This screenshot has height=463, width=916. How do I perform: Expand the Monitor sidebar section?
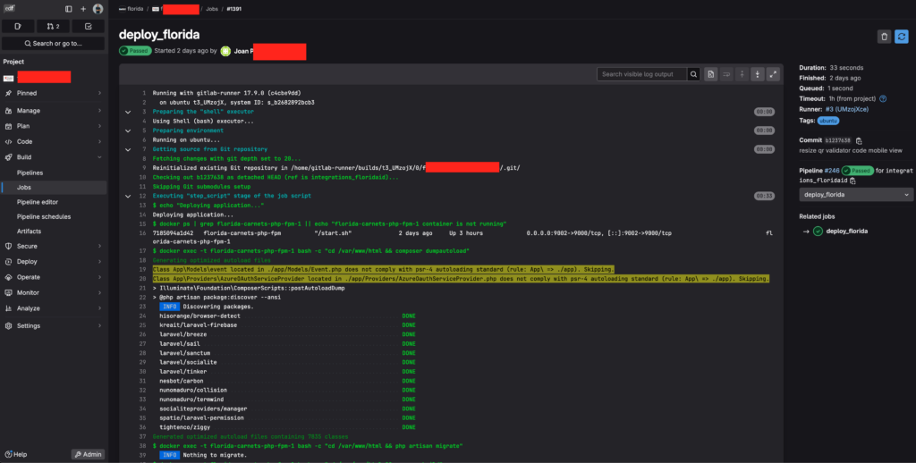tap(53, 292)
